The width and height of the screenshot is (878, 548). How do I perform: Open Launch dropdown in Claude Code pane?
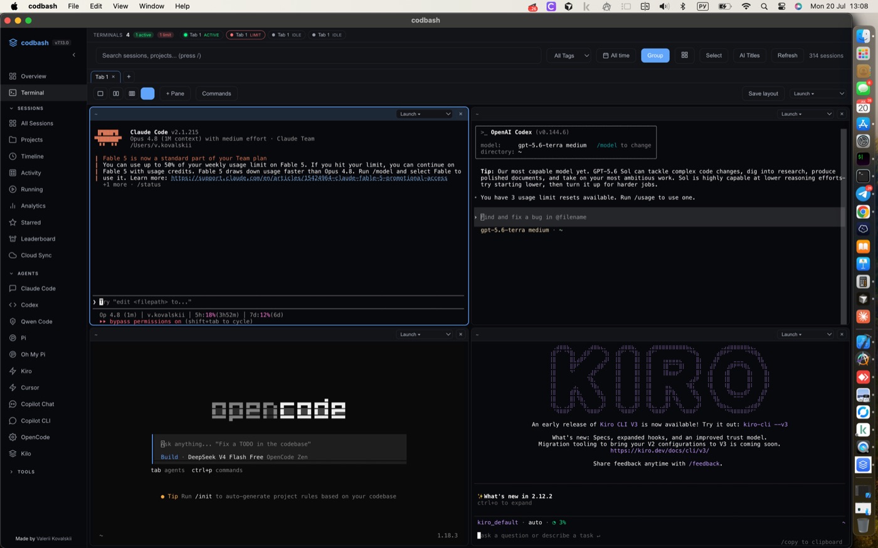425,114
